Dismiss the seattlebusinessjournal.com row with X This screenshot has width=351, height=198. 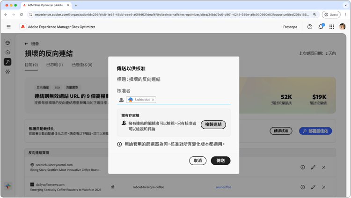pyautogui.click(x=324, y=167)
